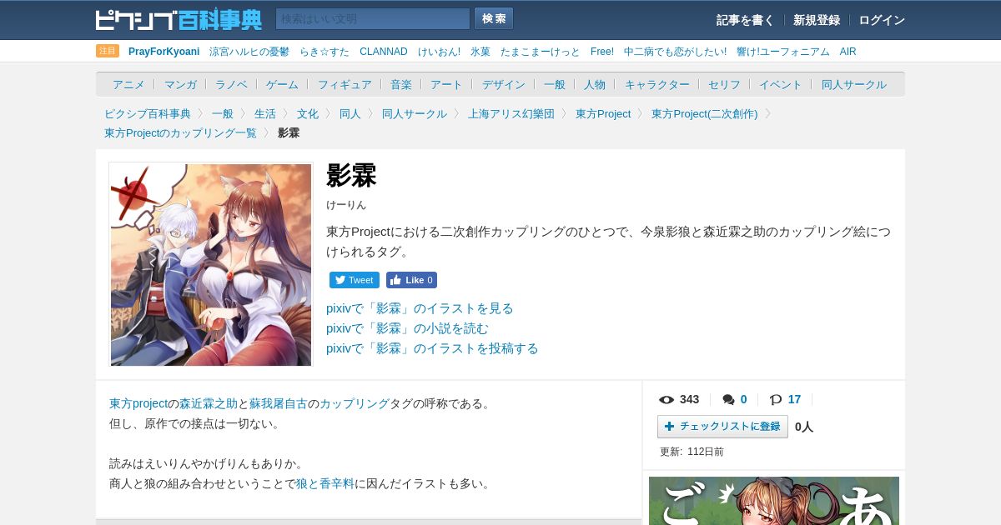The height and width of the screenshot is (525, 1001).
Task: Click the 検索 search button
Action: (x=494, y=18)
